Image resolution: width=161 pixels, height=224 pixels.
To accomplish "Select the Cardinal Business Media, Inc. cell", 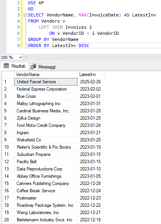I will (46, 111).
